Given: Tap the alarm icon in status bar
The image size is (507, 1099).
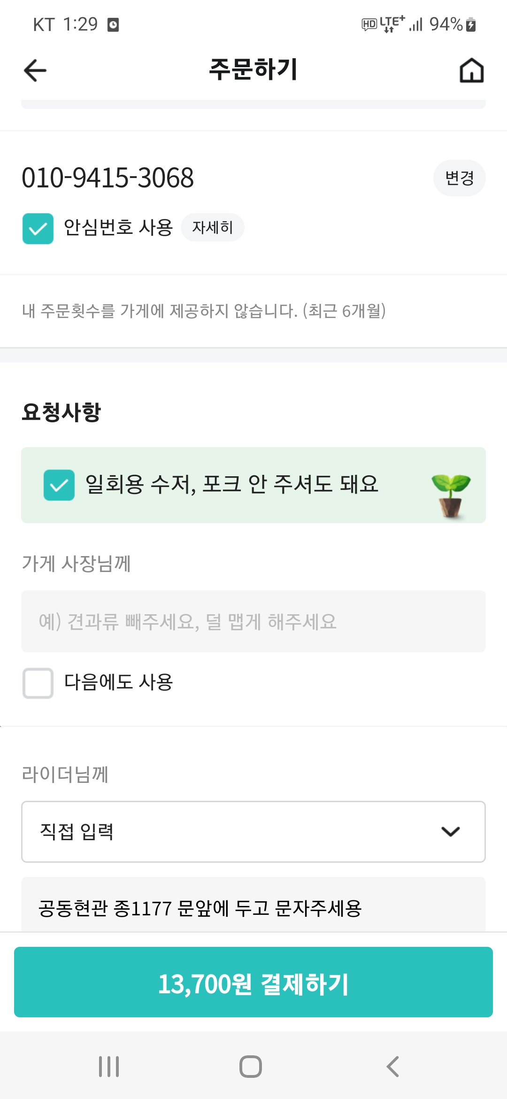Looking at the screenshot, I should pos(113,24).
